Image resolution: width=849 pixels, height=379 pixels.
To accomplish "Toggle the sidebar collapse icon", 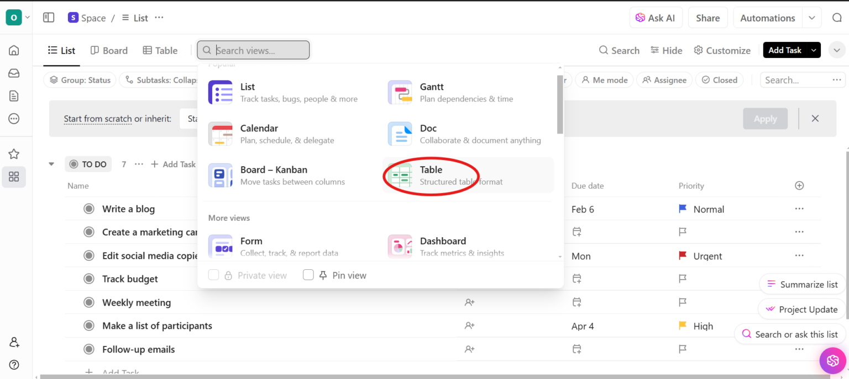I will click(49, 17).
